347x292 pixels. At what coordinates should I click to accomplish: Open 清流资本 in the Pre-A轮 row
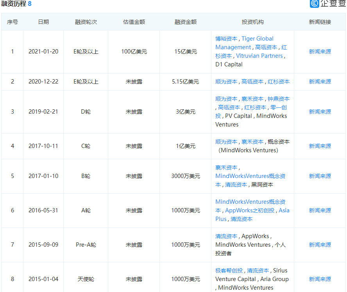(x=226, y=236)
